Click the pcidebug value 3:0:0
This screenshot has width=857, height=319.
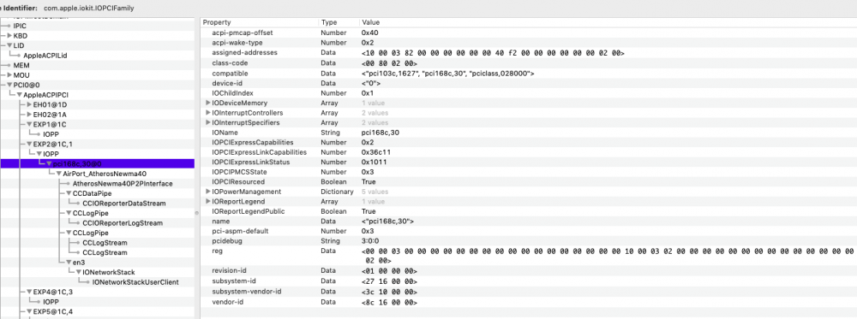pyautogui.click(x=371, y=241)
